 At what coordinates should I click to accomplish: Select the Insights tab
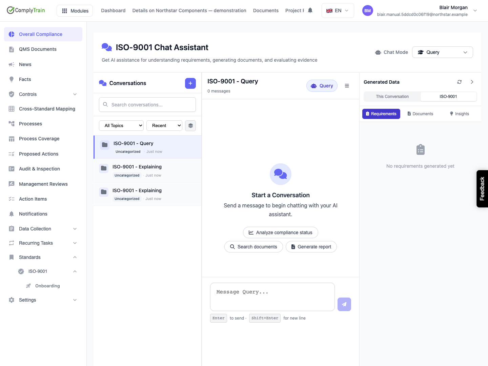point(459,114)
